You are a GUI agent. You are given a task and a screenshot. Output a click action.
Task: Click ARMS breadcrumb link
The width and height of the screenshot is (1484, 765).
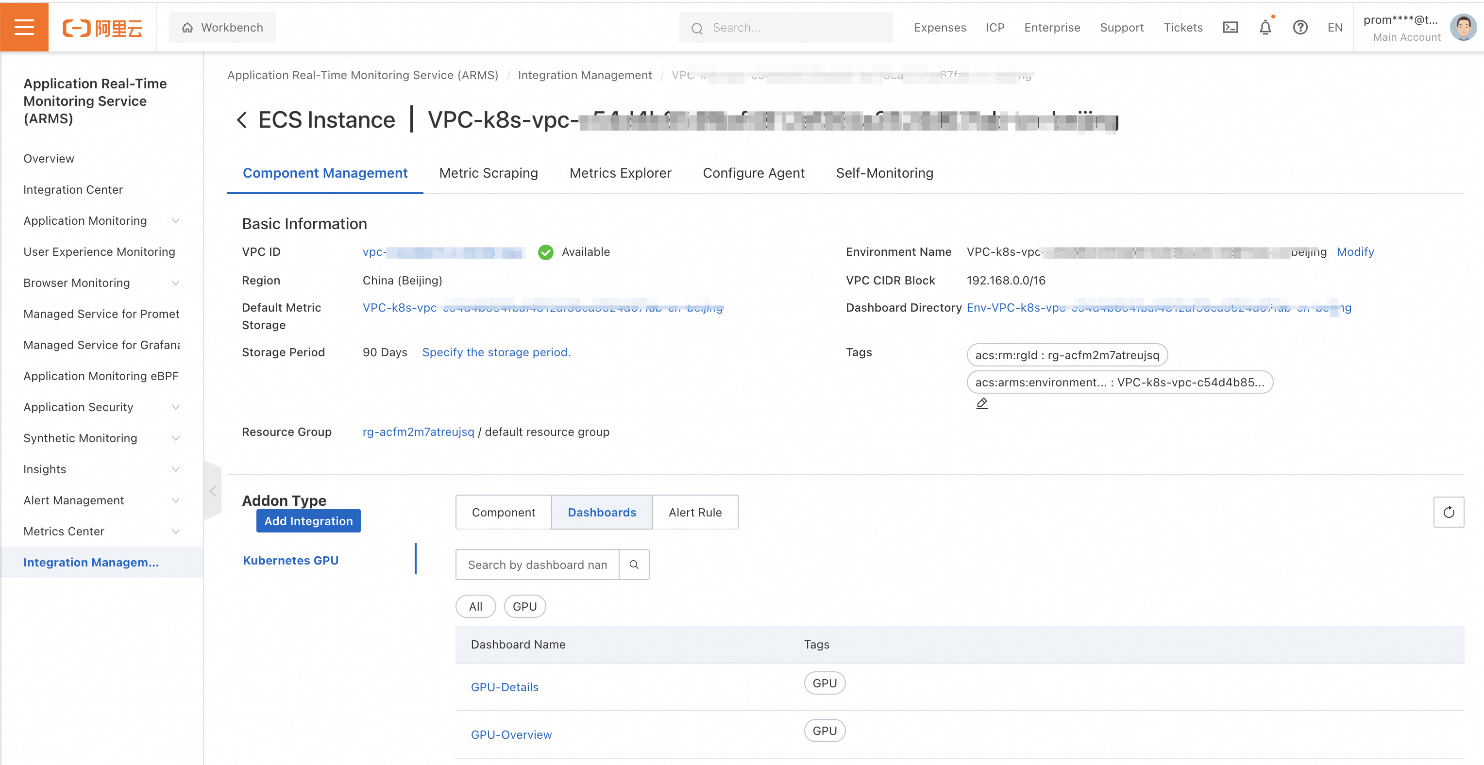[362, 75]
